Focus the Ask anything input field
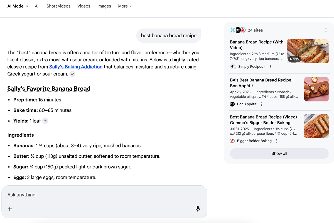Viewport: 334px width, 223px height. point(104,195)
